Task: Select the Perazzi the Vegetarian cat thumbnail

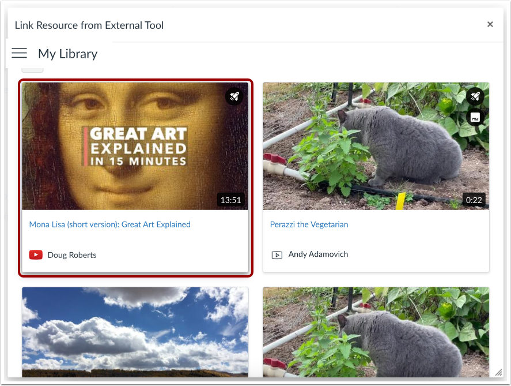Action: pyautogui.click(x=376, y=146)
